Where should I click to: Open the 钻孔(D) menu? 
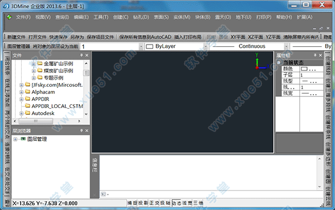141,17
